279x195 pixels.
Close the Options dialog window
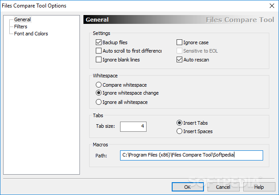271,6
